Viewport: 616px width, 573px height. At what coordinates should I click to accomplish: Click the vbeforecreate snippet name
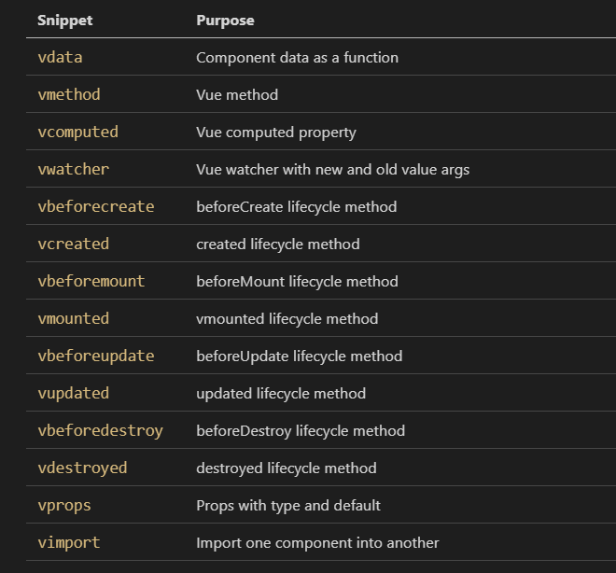[96, 206]
